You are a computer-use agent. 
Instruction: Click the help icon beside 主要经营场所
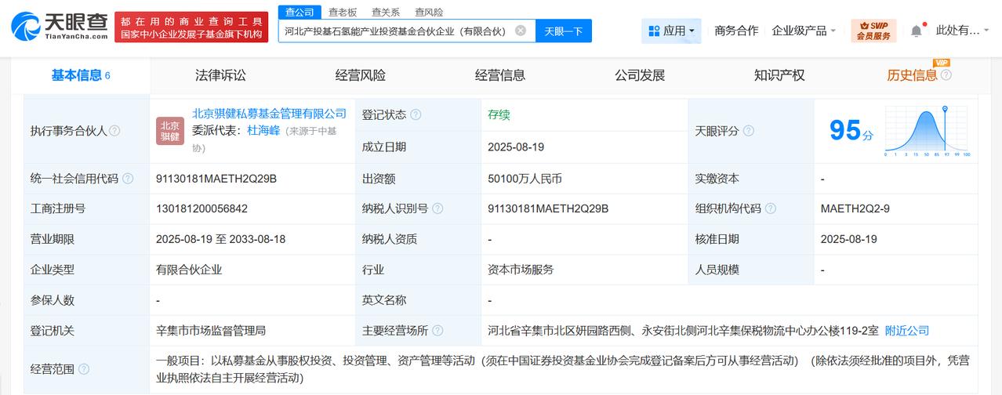437,331
